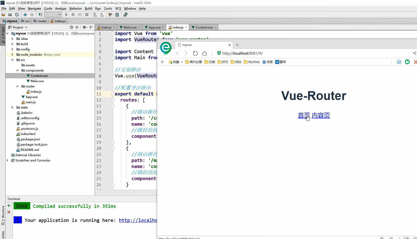Click the router breadcrumb in navigation bar

tap(40, 21)
